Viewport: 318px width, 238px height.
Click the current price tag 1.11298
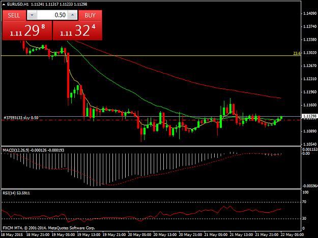[310, 116]
